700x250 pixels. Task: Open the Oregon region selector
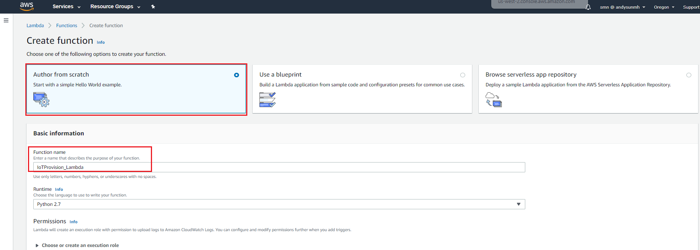tap(664, 7)
